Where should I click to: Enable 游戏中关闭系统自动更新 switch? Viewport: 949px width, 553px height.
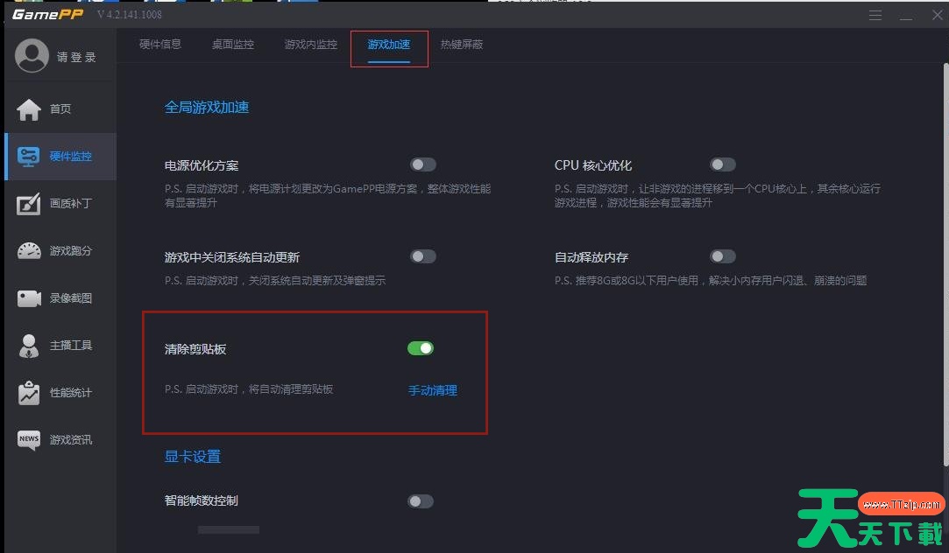423,256
